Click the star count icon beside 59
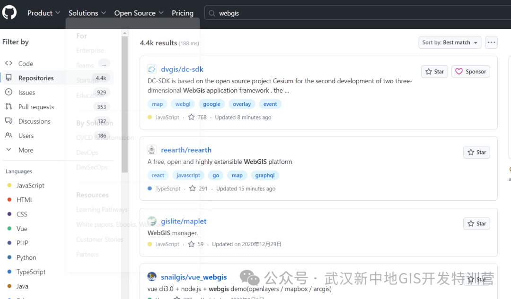Viewport: 511px width, 299px height. pos(191,244)
